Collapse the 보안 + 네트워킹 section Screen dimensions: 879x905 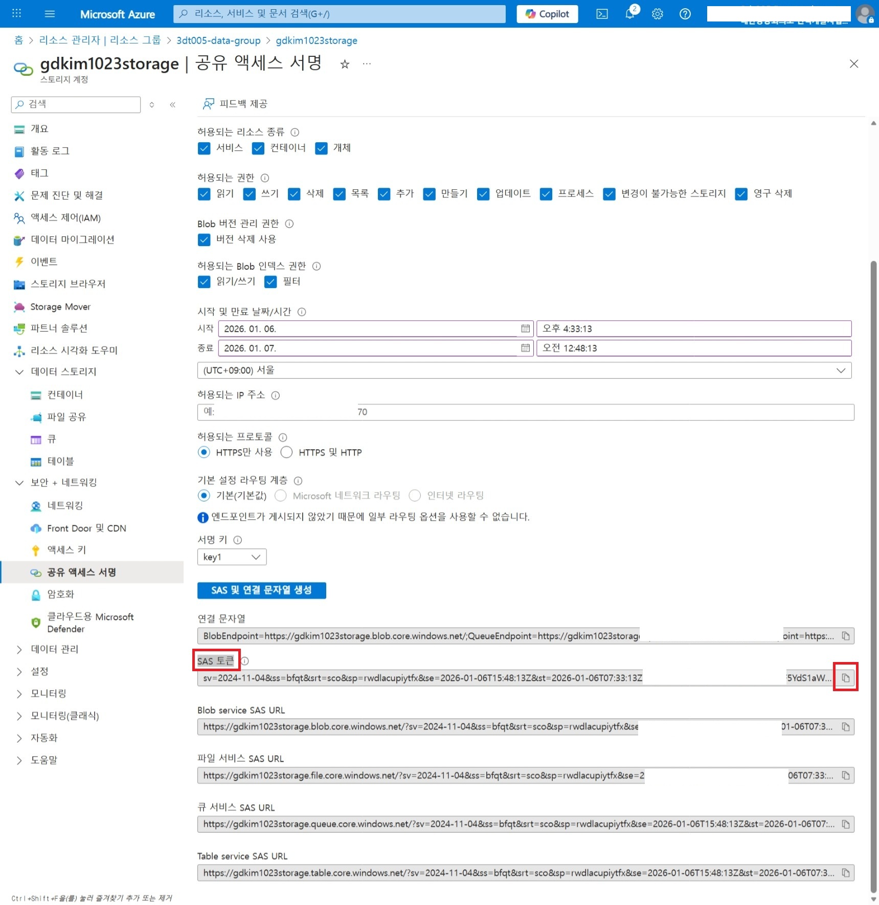click(19, 482)
